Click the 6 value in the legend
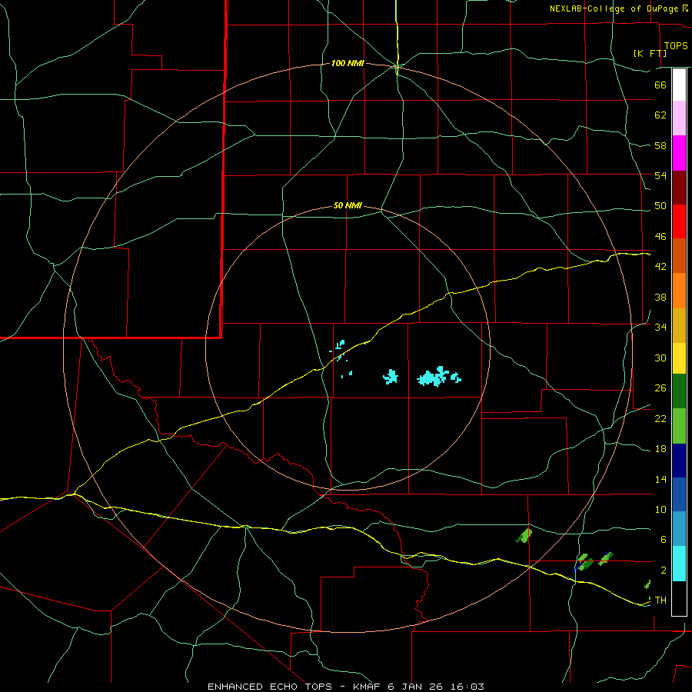692x692 pixels. [x=663, y=540]
